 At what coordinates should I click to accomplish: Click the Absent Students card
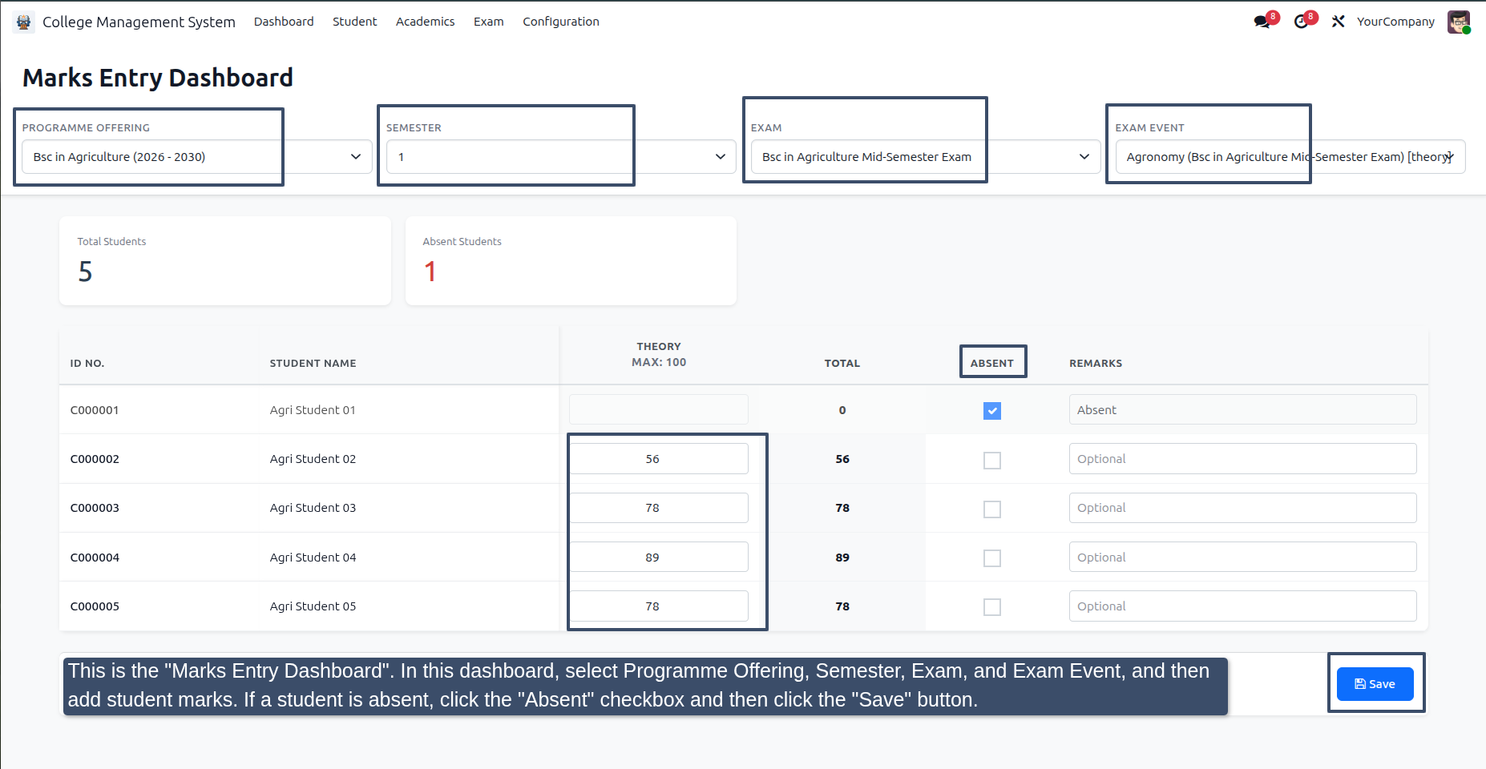click(x=571, y=261)
